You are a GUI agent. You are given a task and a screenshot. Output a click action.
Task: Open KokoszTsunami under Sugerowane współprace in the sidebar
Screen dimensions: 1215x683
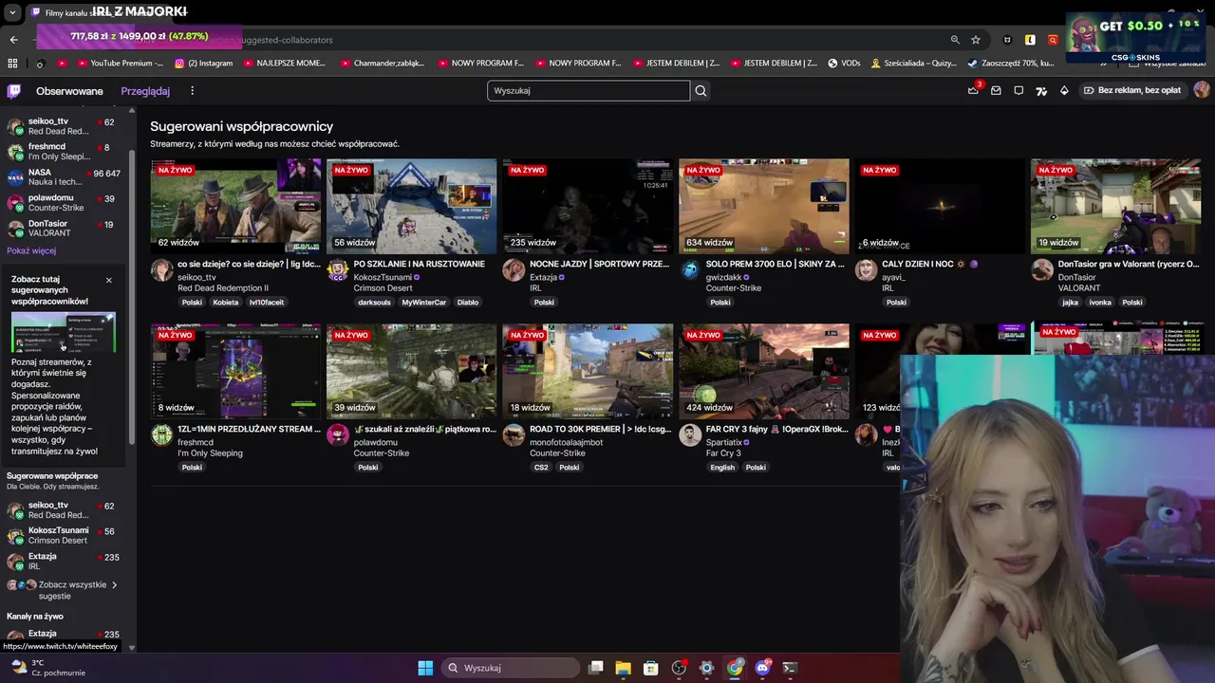point(64,536)
